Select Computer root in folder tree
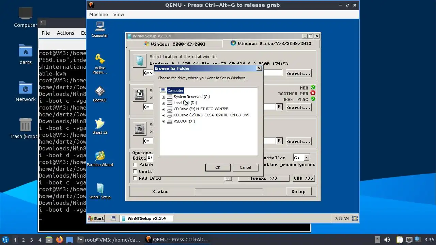Viewport: 436px width, 245px height. click(175, 91)
